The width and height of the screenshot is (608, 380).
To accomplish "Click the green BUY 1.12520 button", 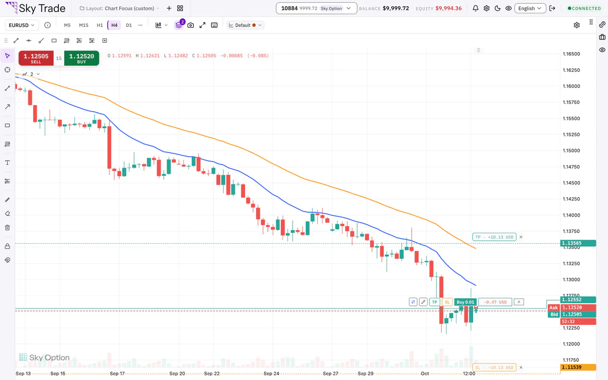I will [82, 58].
